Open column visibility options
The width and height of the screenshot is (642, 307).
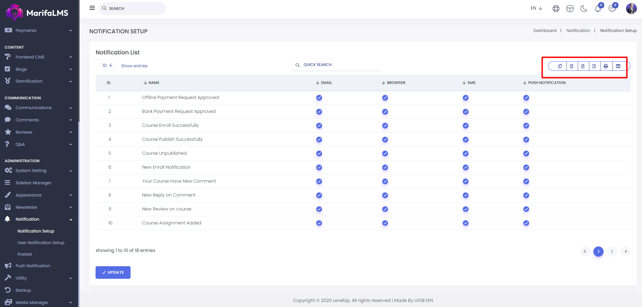pyautogui.click(x=618, y=66)
